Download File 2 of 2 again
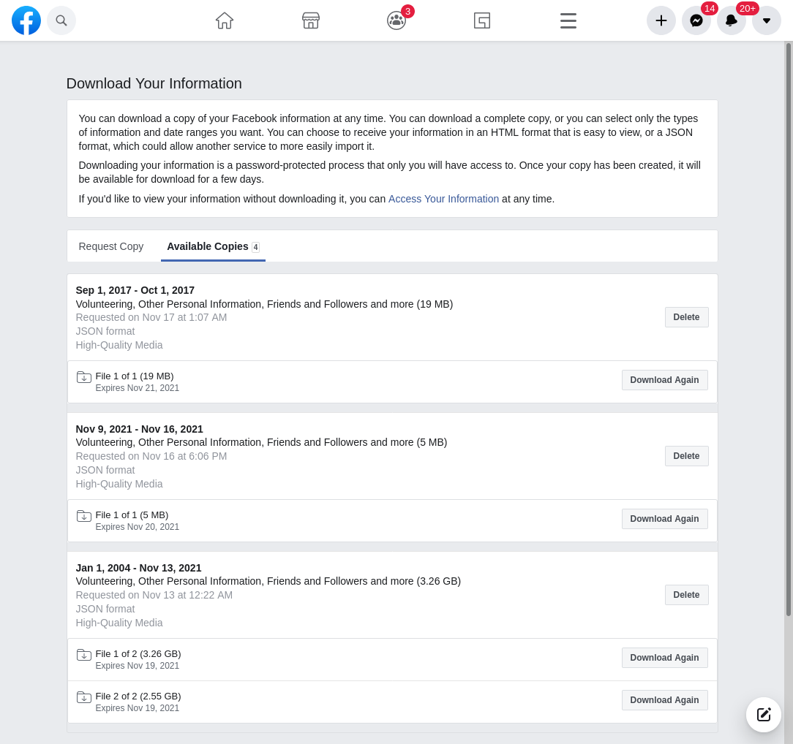Image resolution: width=793 pixels, height=744 pixels. [x=664, y=700]
